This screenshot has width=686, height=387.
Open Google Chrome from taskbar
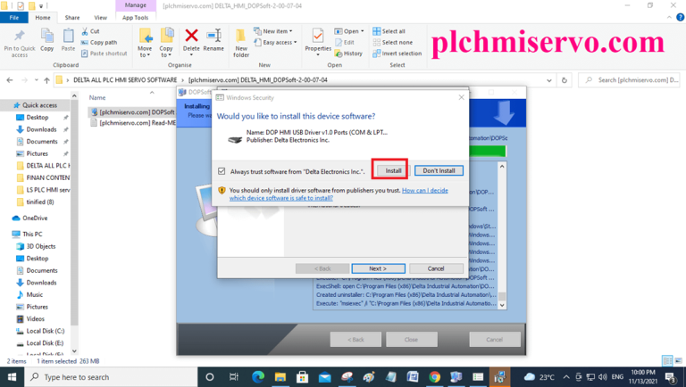(x=434, y=377)
